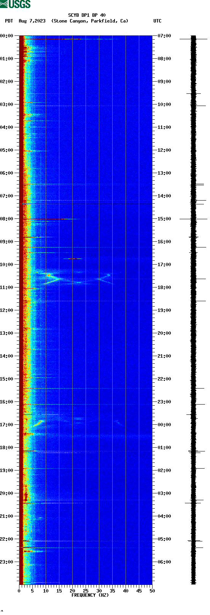Click the title text 'SCYB DP1 BP 40'
210x615 pixels.
87,15
